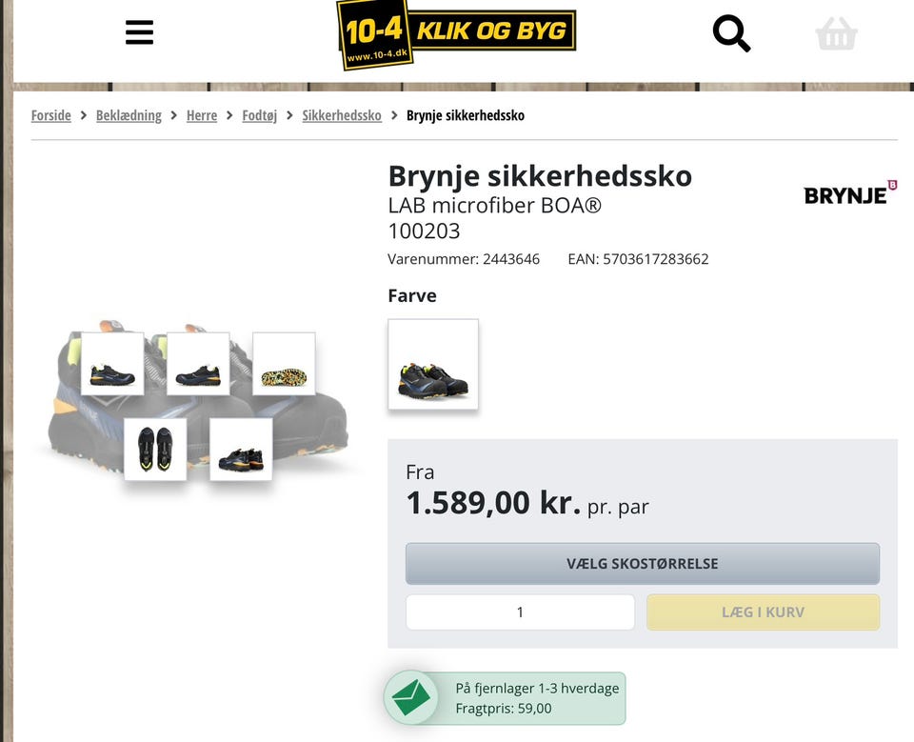Choose the shoe colour swatch under Farve
The width and height of the screenshot is (914, 742).
point(433,365)
